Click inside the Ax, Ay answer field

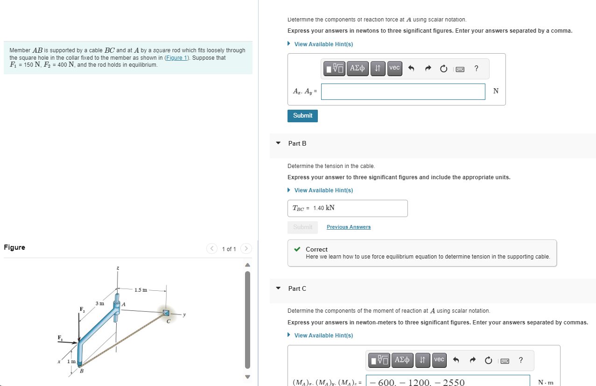(402, 91)
